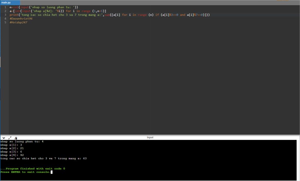Click line number 1 in the gutter
Image resolution: width=300 pixels, height=181 pixels.
point(5,7)
